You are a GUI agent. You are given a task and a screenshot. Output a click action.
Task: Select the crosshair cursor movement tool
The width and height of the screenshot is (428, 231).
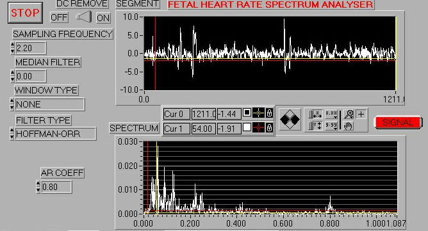361,115
